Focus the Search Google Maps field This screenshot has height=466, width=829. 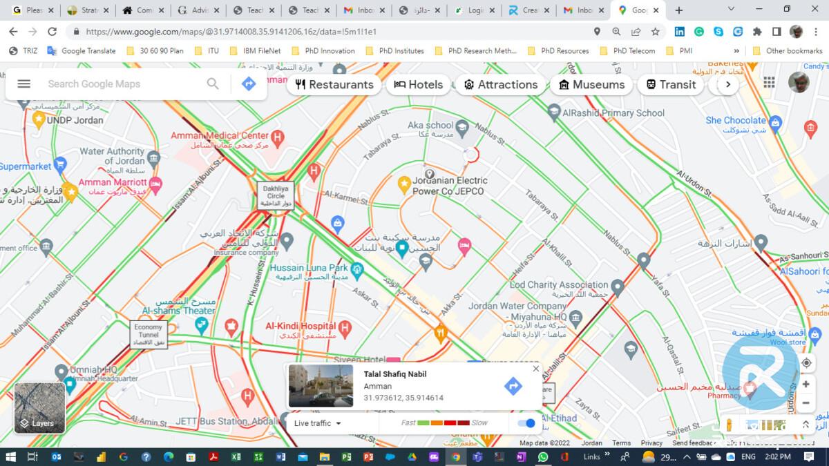[x=122, y=84]
